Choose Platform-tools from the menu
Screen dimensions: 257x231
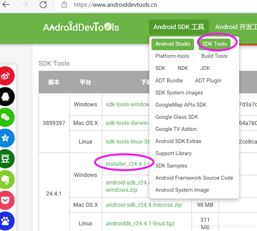pyautogui.click(x=172, y=56)
